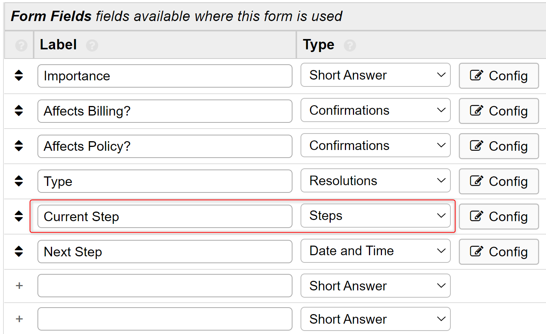Click the sort handle icon for Importance row
This screenshot has width=546, height=334.
(x=19, y=75)
